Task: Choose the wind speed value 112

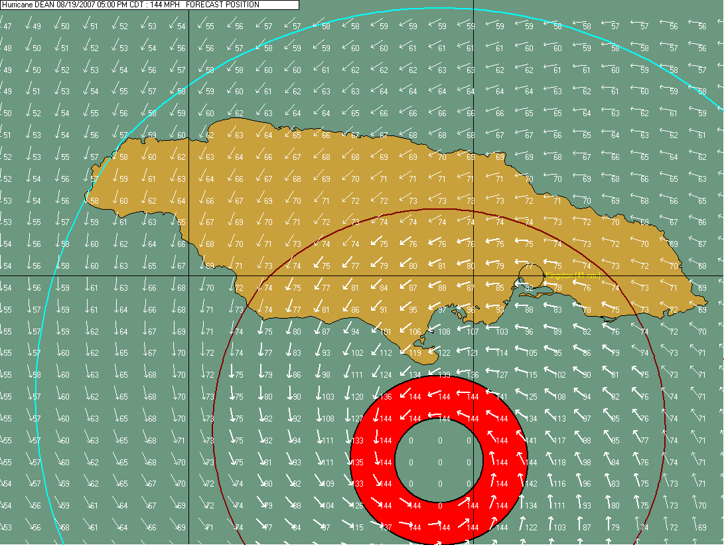Action: [x=386, y=353]
